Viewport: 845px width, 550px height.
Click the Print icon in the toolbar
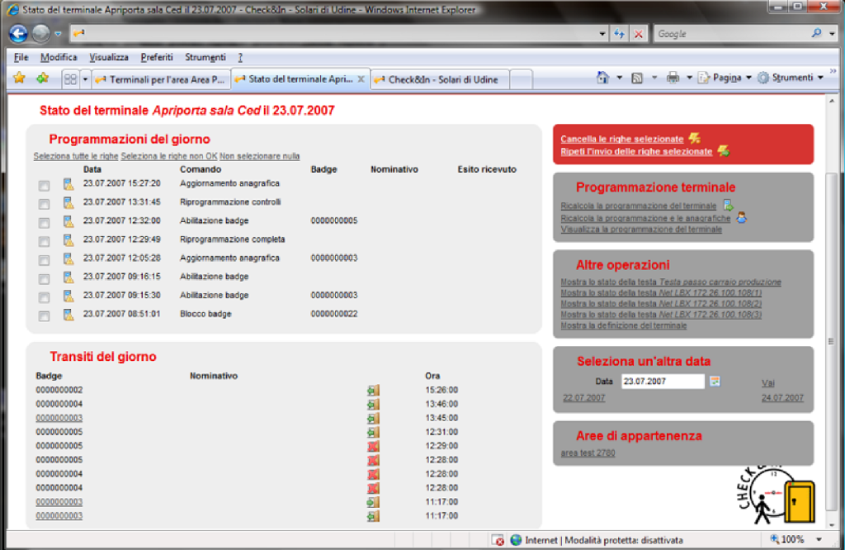pos(673,78)
